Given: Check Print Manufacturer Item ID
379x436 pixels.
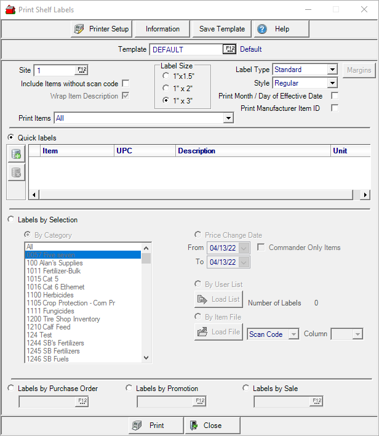Looking at the screenshot, I should [335, 108].
